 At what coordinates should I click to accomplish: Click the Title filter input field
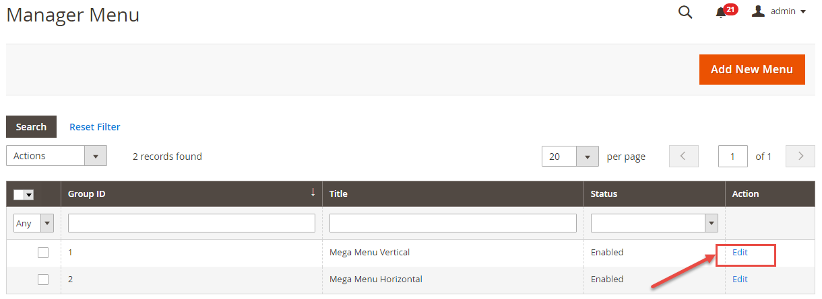pyautogui.click(x=453, y=223)
